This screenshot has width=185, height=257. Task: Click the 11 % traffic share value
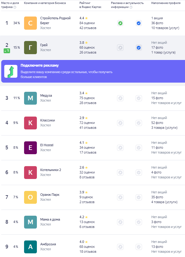click(17, 98)
